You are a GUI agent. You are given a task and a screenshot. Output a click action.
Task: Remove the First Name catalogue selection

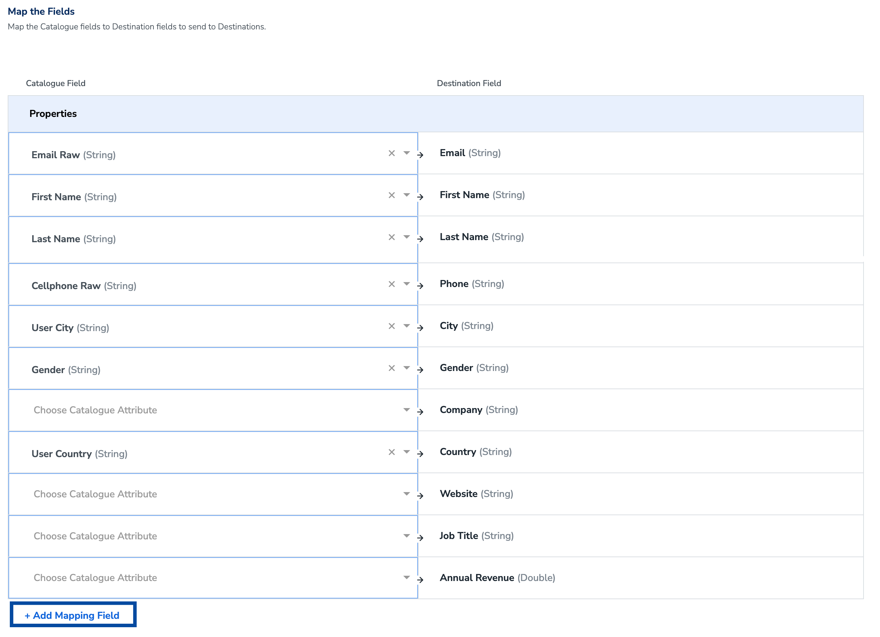tap(392, 195)
